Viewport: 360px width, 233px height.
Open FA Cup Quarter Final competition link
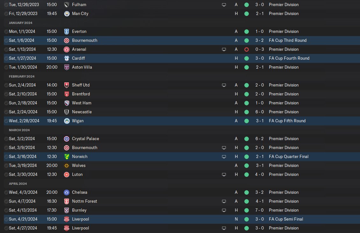tap(289, 157)
